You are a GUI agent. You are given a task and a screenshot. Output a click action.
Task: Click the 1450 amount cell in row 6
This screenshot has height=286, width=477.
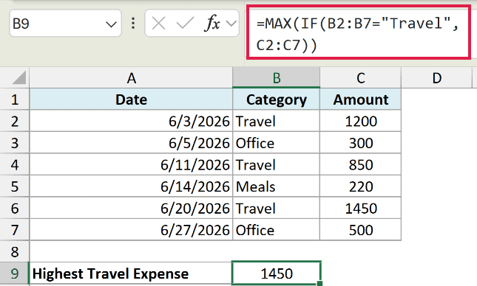(x=360, y=209)
